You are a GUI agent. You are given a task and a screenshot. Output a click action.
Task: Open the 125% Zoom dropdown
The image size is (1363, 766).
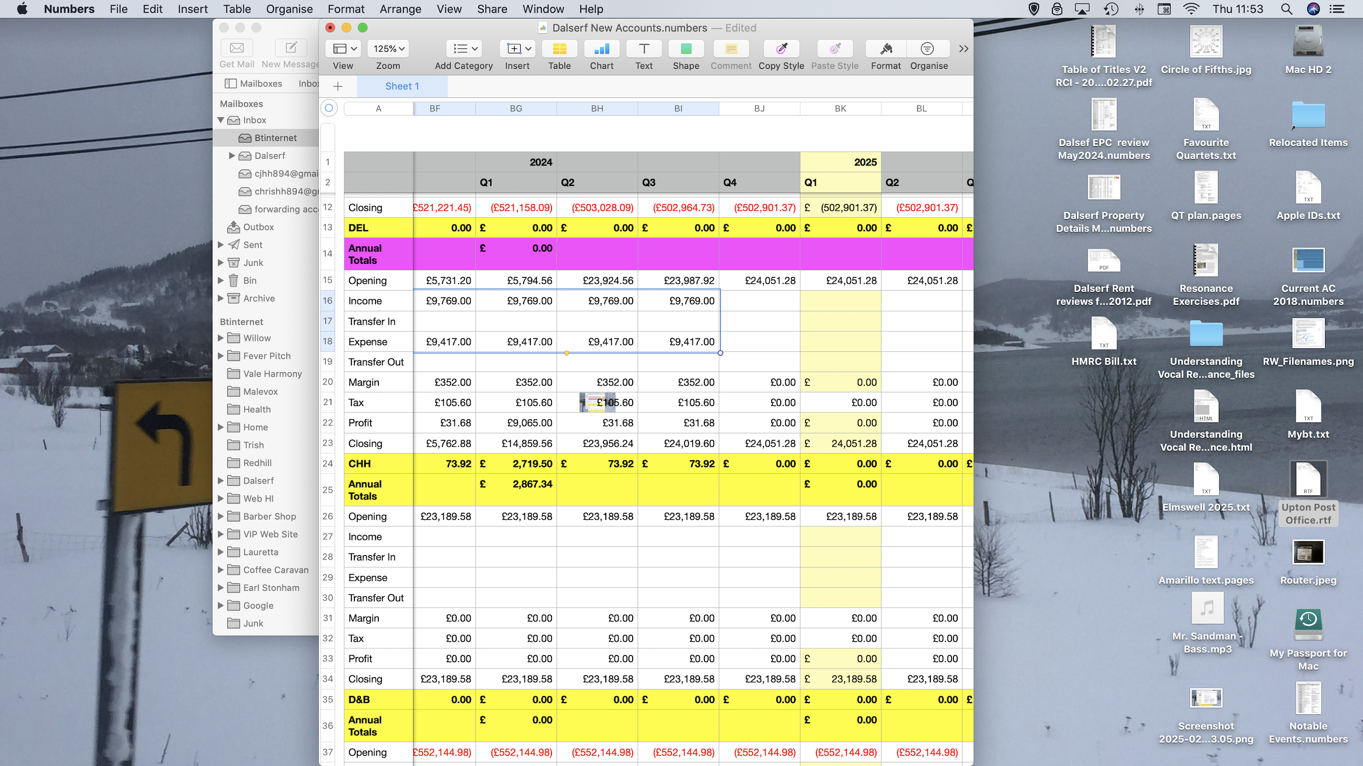(x=389, y=49)
